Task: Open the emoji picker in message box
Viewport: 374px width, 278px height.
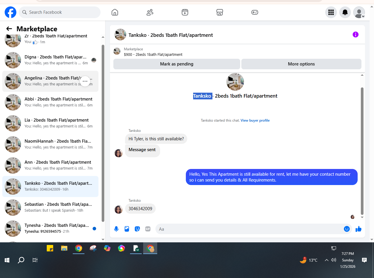Action: (347, 229)
